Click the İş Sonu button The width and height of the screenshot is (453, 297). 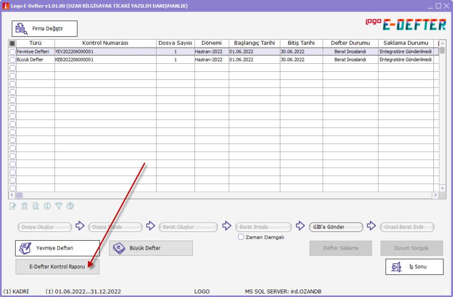point(414,267)
